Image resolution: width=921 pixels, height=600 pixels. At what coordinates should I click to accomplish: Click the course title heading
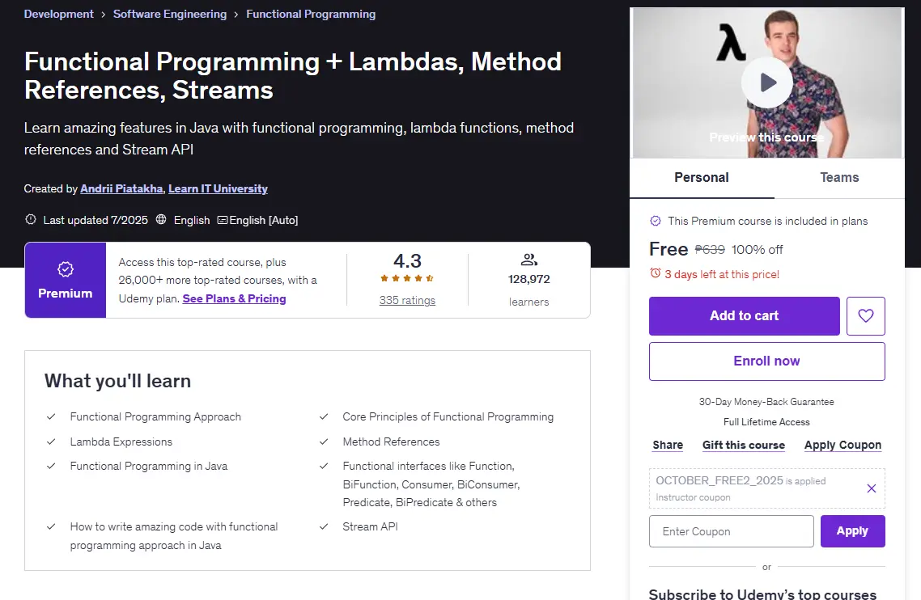click(x=292, y=76)
